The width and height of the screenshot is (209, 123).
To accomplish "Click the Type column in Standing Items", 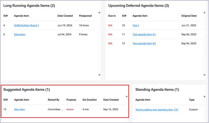I will pos(192,100).
